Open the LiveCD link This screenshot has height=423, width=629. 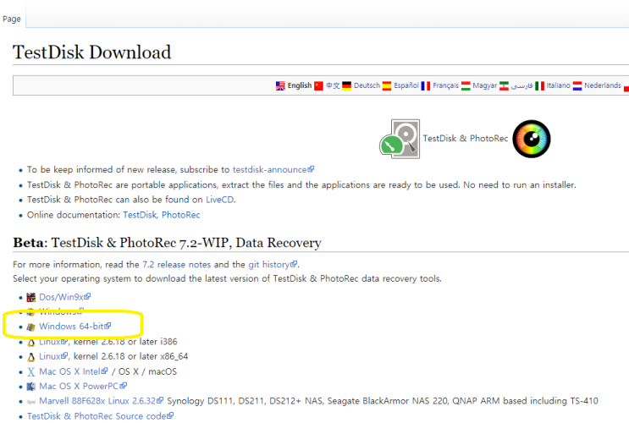click(x=220, y=200)
